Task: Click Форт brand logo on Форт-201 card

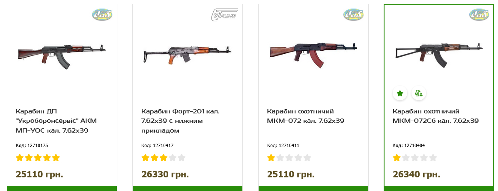Action: click(x=224, y=15)
